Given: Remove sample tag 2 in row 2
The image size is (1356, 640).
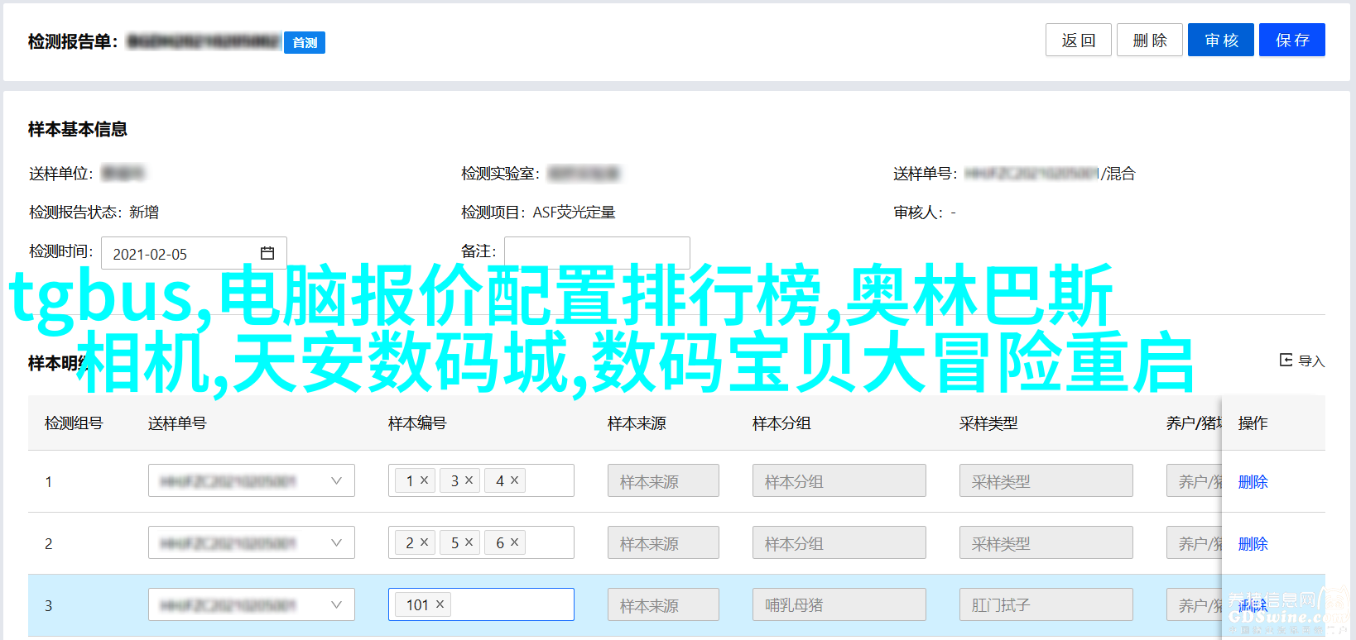Looking at the screenshot, I should point(425,542).
